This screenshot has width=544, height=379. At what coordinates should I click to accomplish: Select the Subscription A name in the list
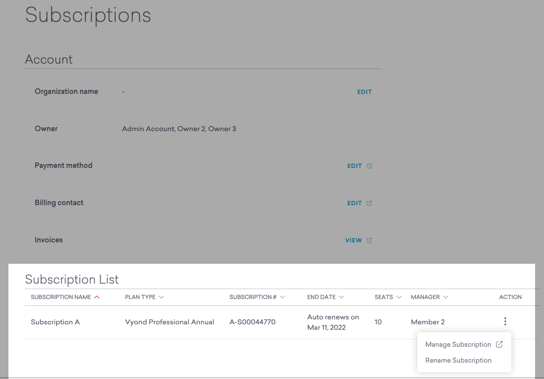55,321
